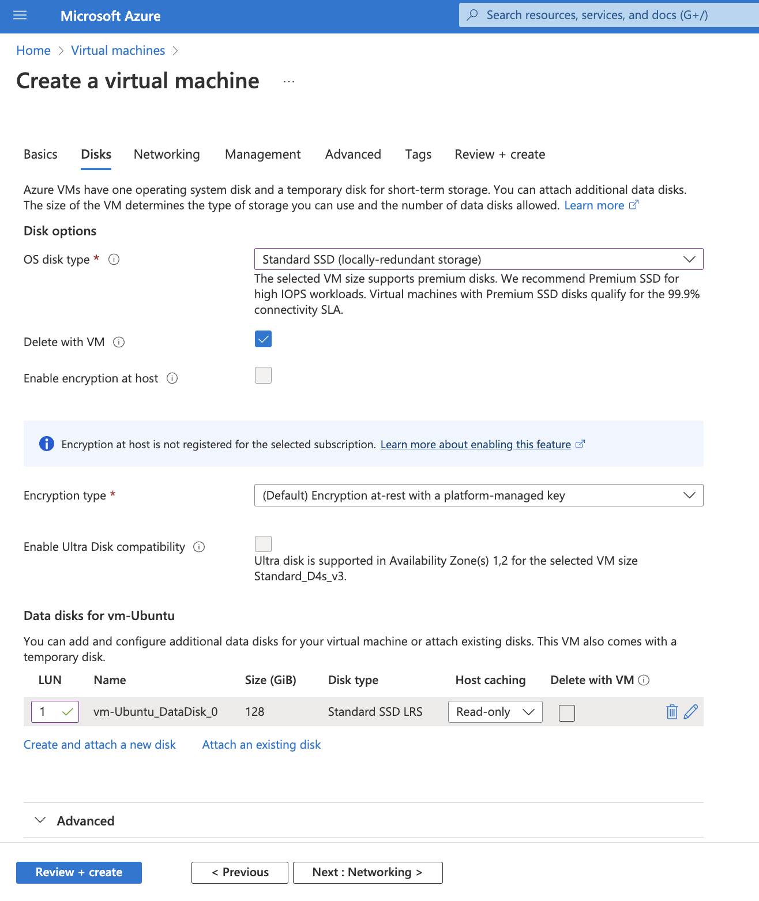This screenshot has width=759, height=901.
Task: Click the Microsoft Azure logo text
Action: click(x=111, y=16)
